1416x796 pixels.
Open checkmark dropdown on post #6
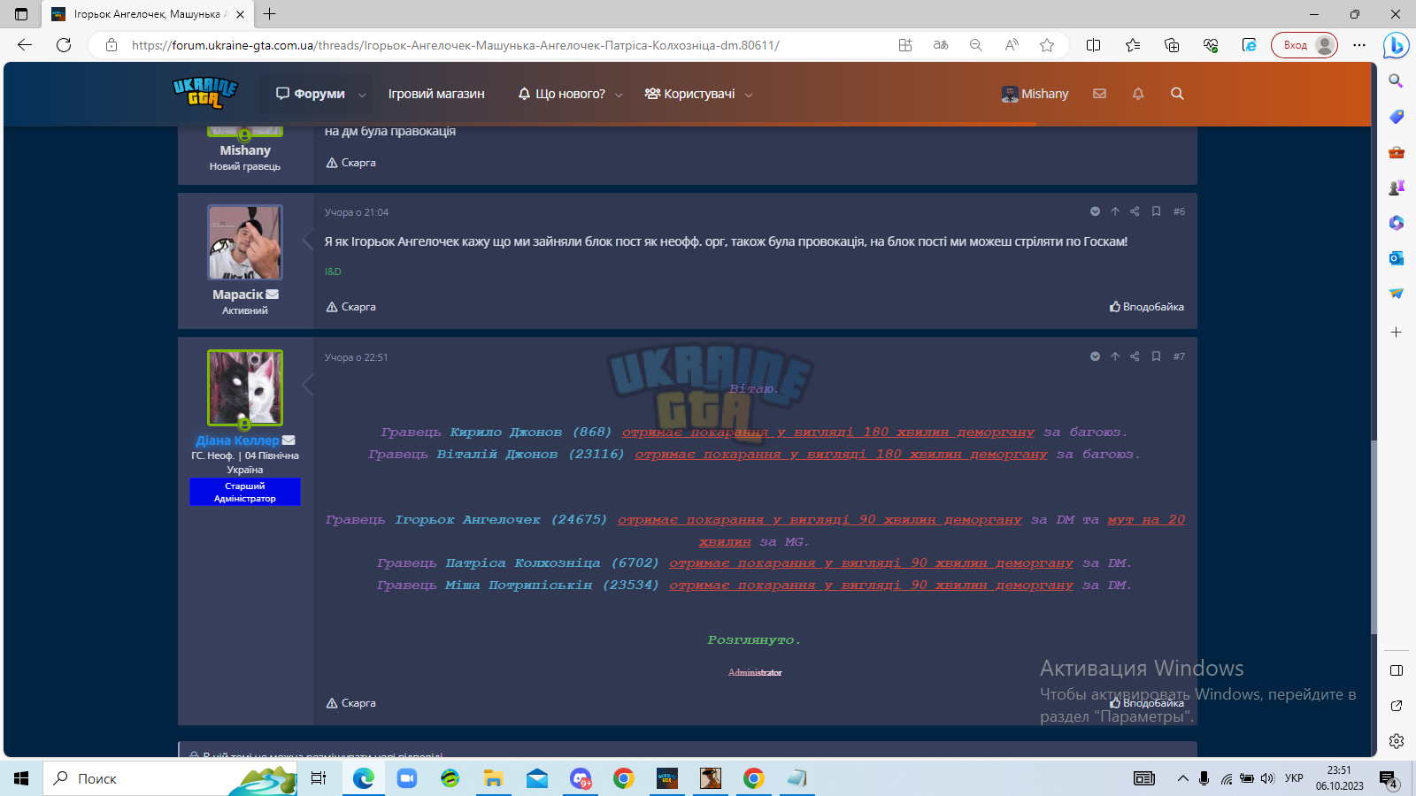1095,211
